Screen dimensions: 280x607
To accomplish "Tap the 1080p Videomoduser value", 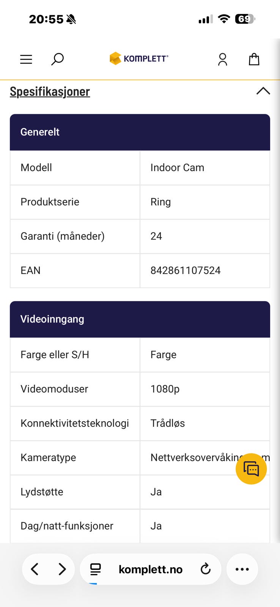I will (x=165, y=389).
